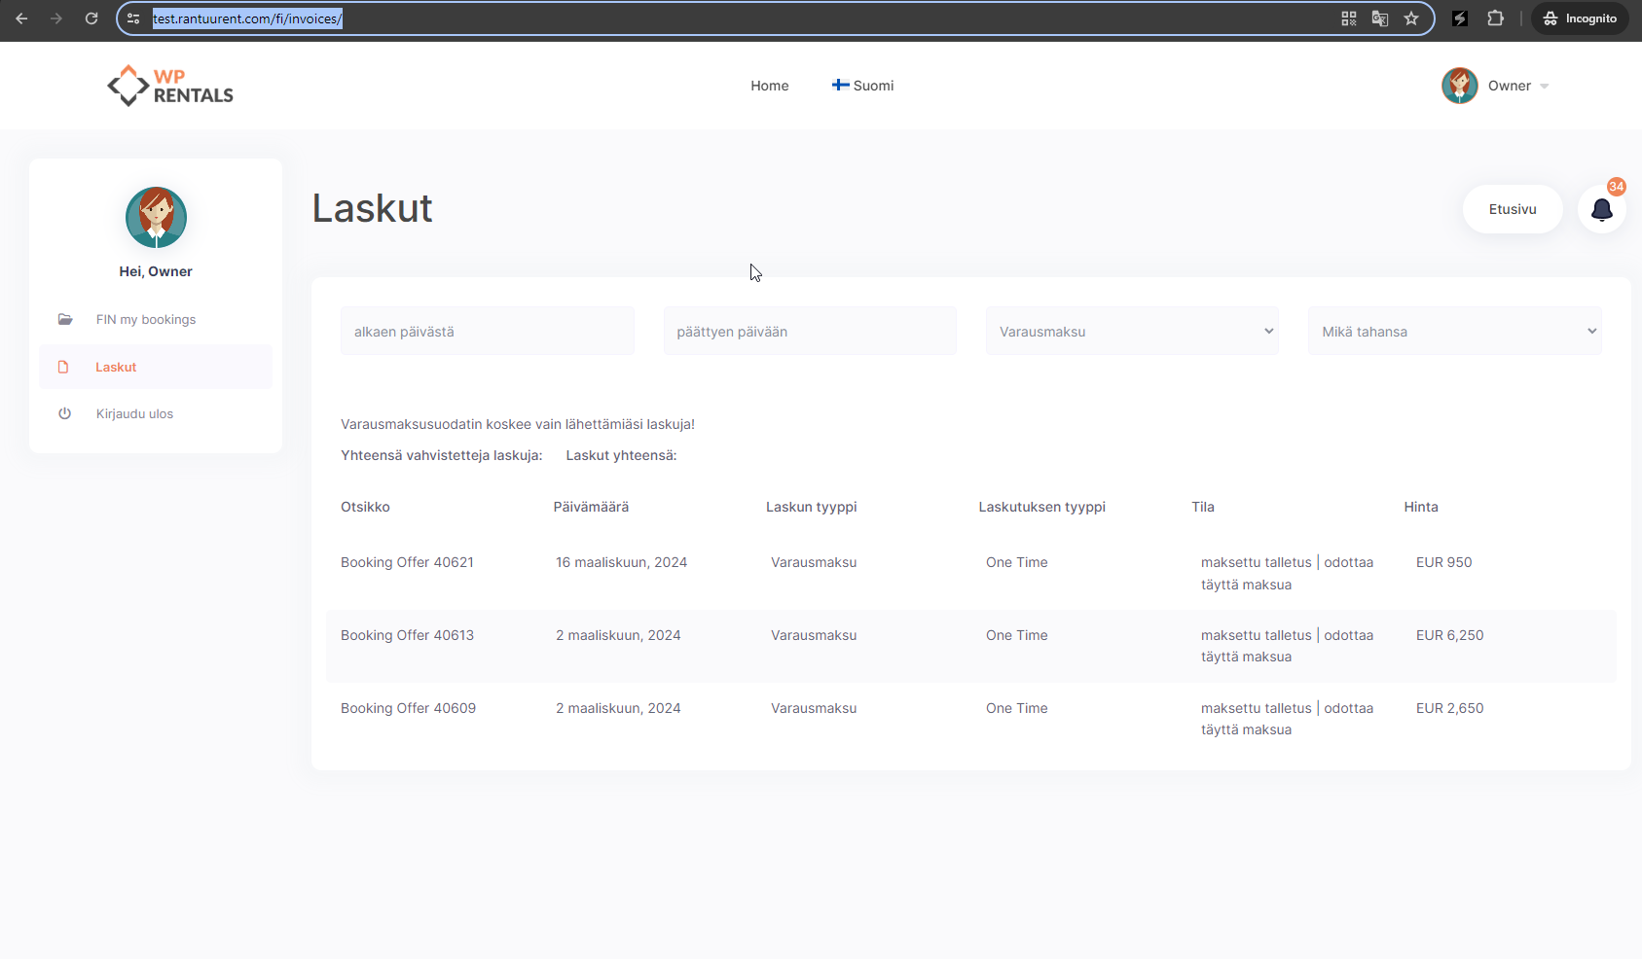Screen dimensions: 1642x959
Task: Open site information icon in address bar
Action: (133, 18)
